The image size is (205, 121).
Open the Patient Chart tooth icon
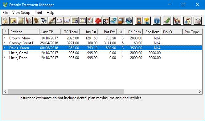5,21
